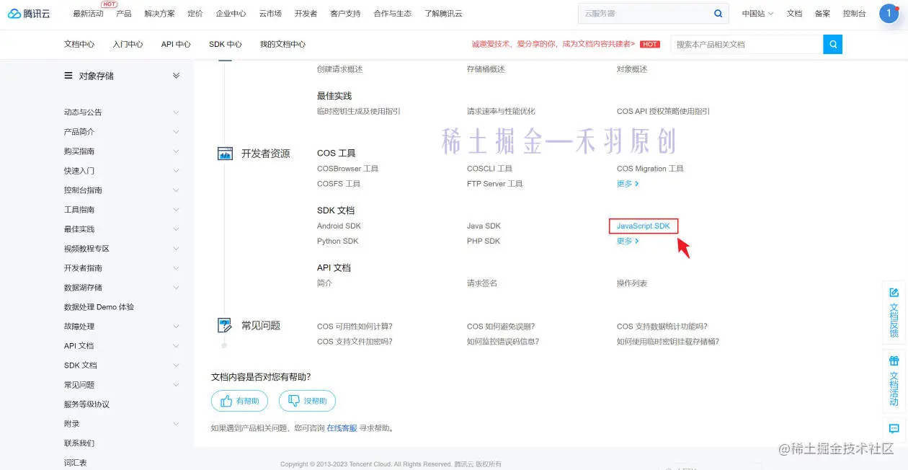Viewport: 908px width, 470px height.
Task: Open the JavaScript SDK link
Action: click(x=644, y=226)
